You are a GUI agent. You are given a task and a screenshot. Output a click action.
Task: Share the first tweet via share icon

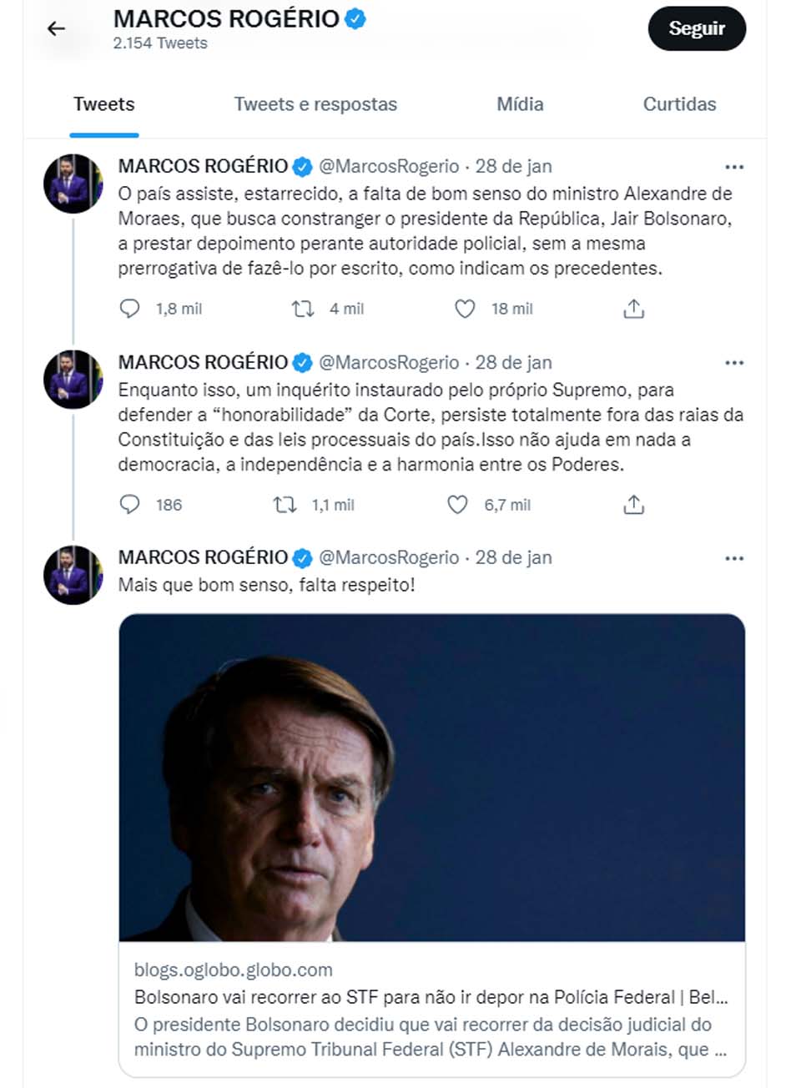tap(634, 309)
